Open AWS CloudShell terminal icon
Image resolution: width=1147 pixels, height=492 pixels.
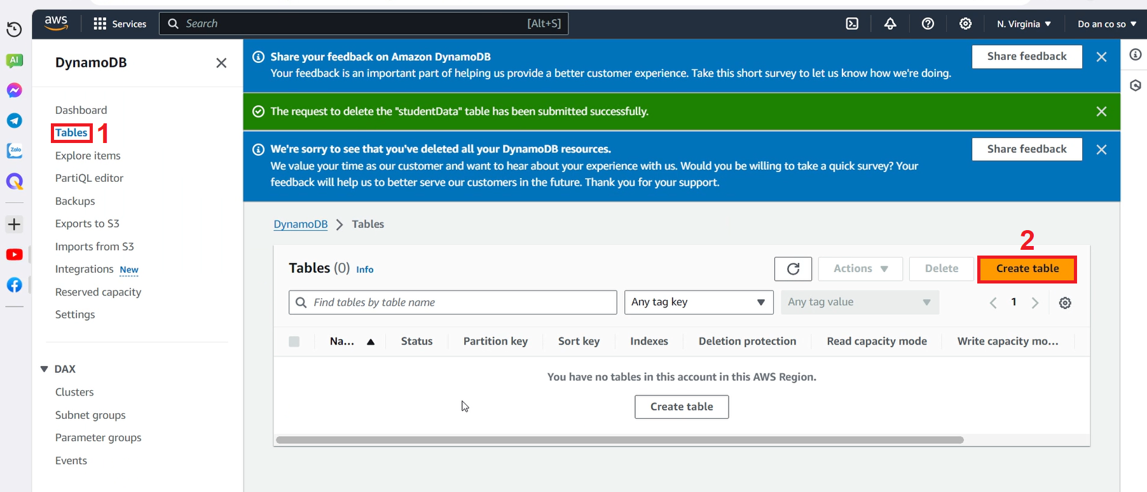coord(852,24)
